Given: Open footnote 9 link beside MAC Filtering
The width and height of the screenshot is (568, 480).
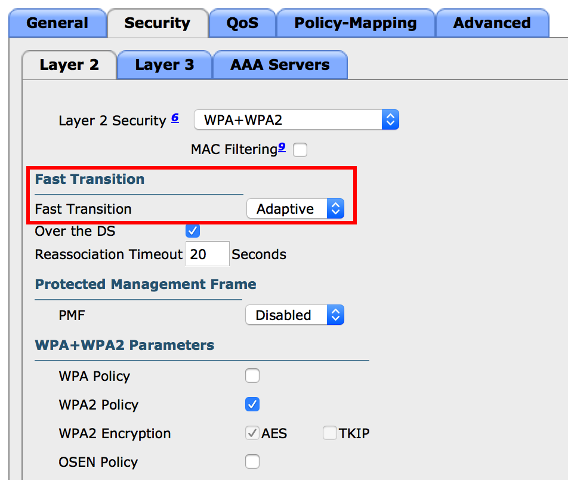Looking at the screenshot, I should [282, 147].
